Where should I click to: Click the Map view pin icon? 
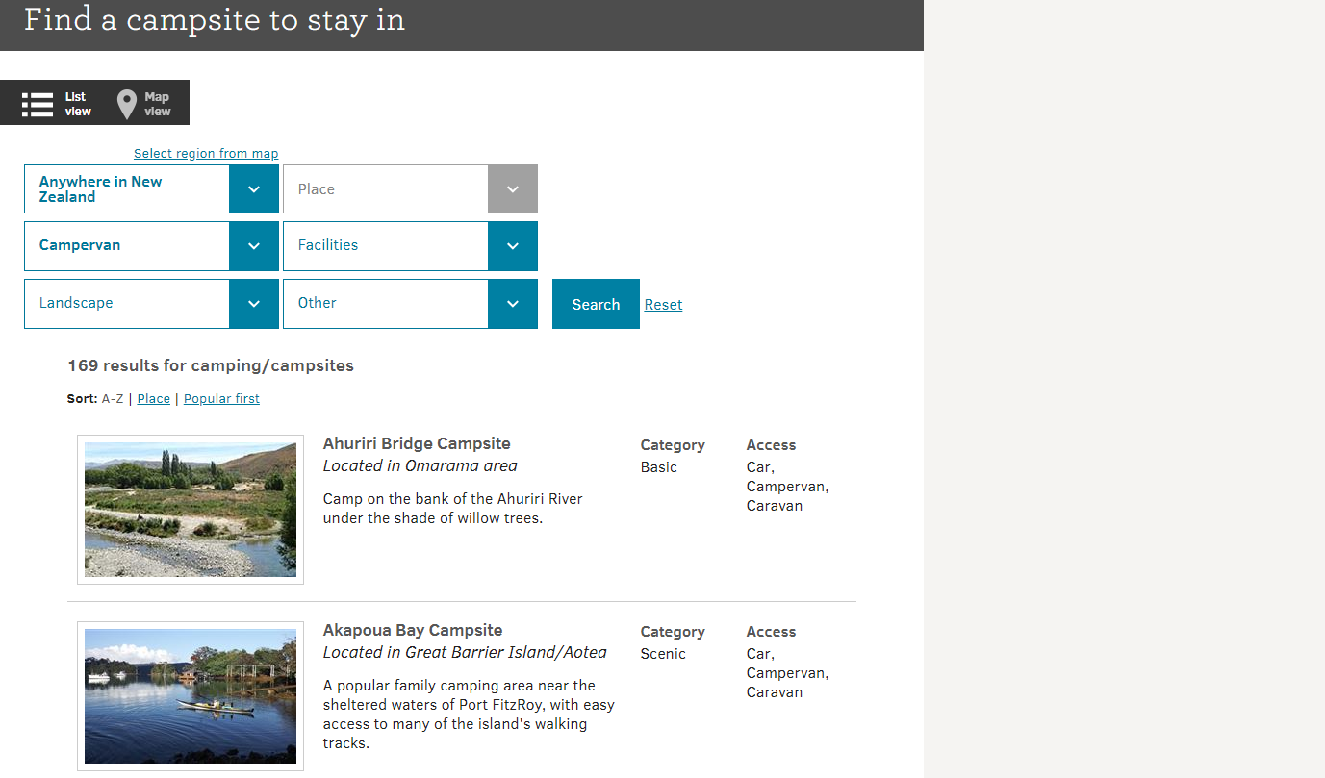[126, 105]
